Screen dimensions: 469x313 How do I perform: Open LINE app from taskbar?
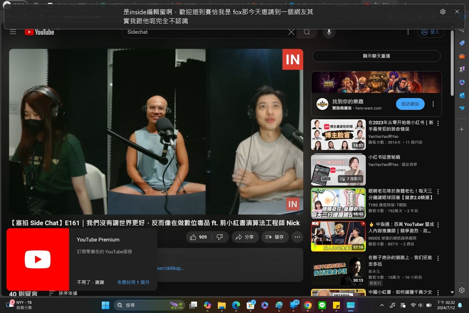322,305
